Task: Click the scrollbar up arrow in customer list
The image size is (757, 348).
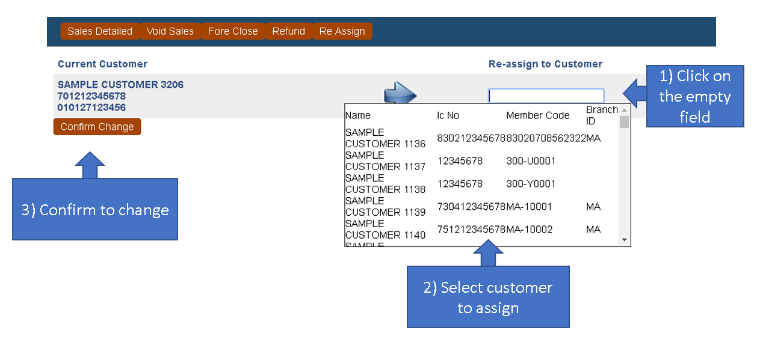Action: (x=624, y=109)
